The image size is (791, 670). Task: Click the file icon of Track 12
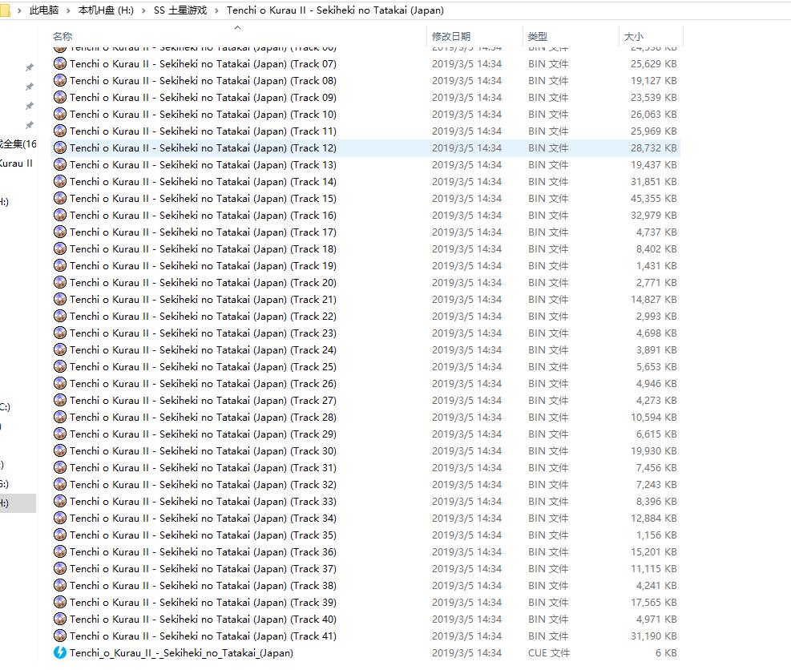60,147
